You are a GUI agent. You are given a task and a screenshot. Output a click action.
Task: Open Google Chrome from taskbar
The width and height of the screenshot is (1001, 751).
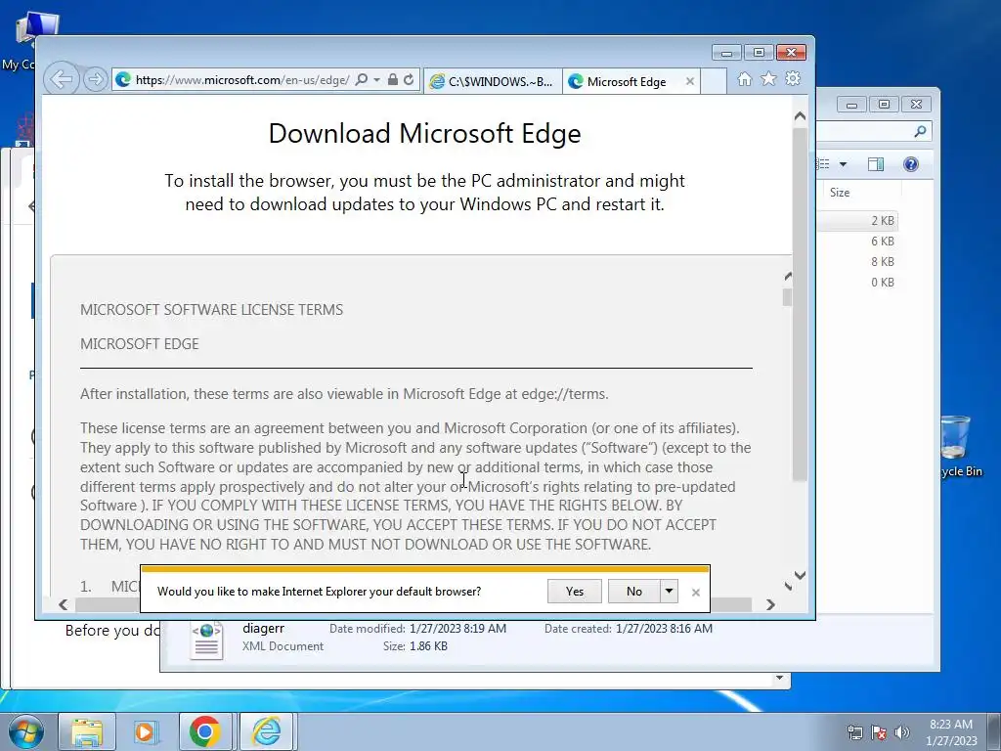[x=204, y=731]
